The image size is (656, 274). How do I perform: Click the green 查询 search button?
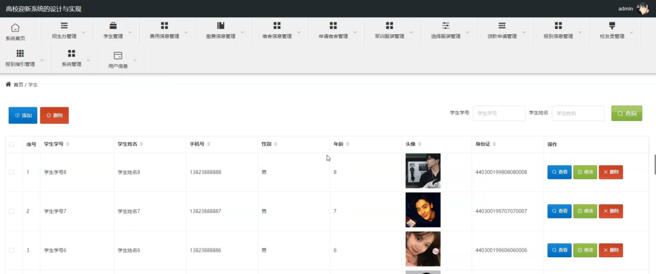627,113
